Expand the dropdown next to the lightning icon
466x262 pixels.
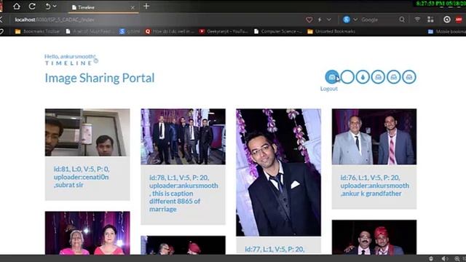pos(329,20)
